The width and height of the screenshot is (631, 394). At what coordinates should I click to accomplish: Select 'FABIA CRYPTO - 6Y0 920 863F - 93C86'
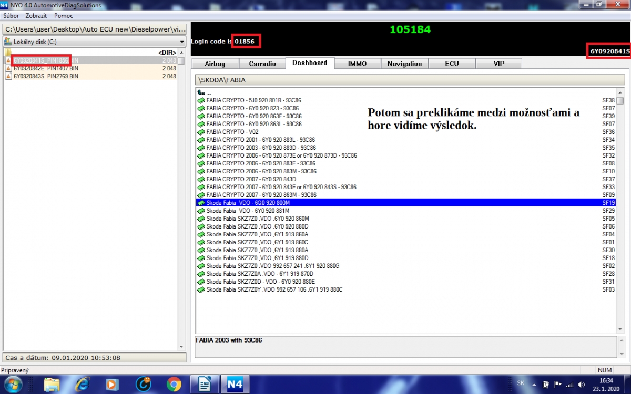(x=406, y=116)
